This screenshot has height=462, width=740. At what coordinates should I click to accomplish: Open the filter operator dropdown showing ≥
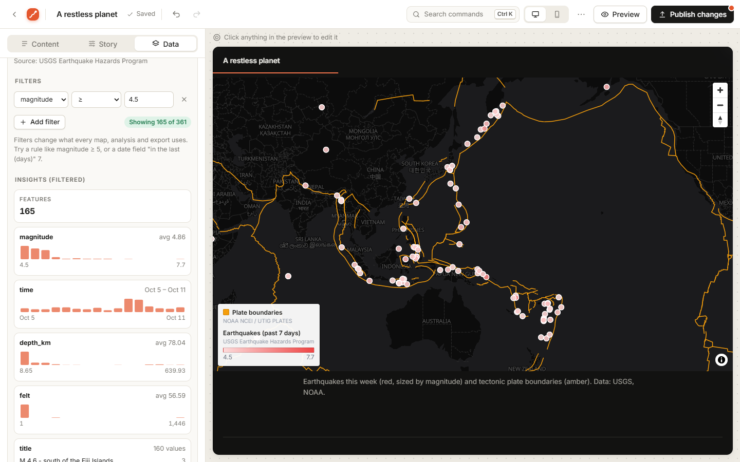pyautogui.click(x=96, y=100)
